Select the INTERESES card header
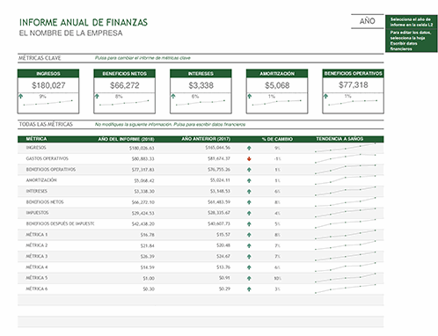This screenshot has height=336, width=438. 201,74
